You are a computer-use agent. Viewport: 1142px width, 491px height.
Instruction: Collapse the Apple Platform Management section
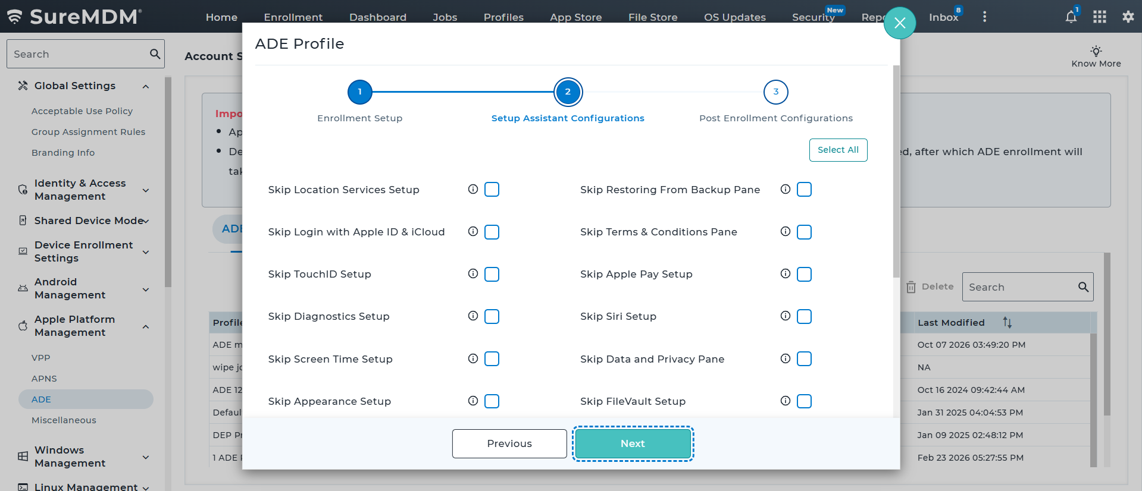coord(146,326)
